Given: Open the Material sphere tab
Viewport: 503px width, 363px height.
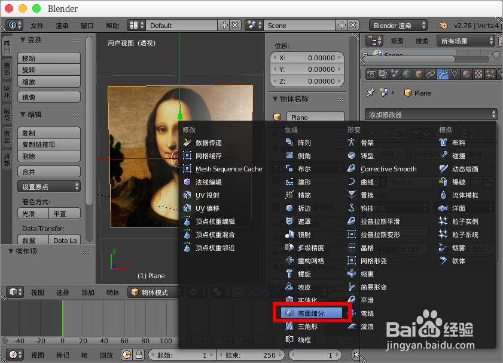Looking at the screenshot, I should (466, 74).
